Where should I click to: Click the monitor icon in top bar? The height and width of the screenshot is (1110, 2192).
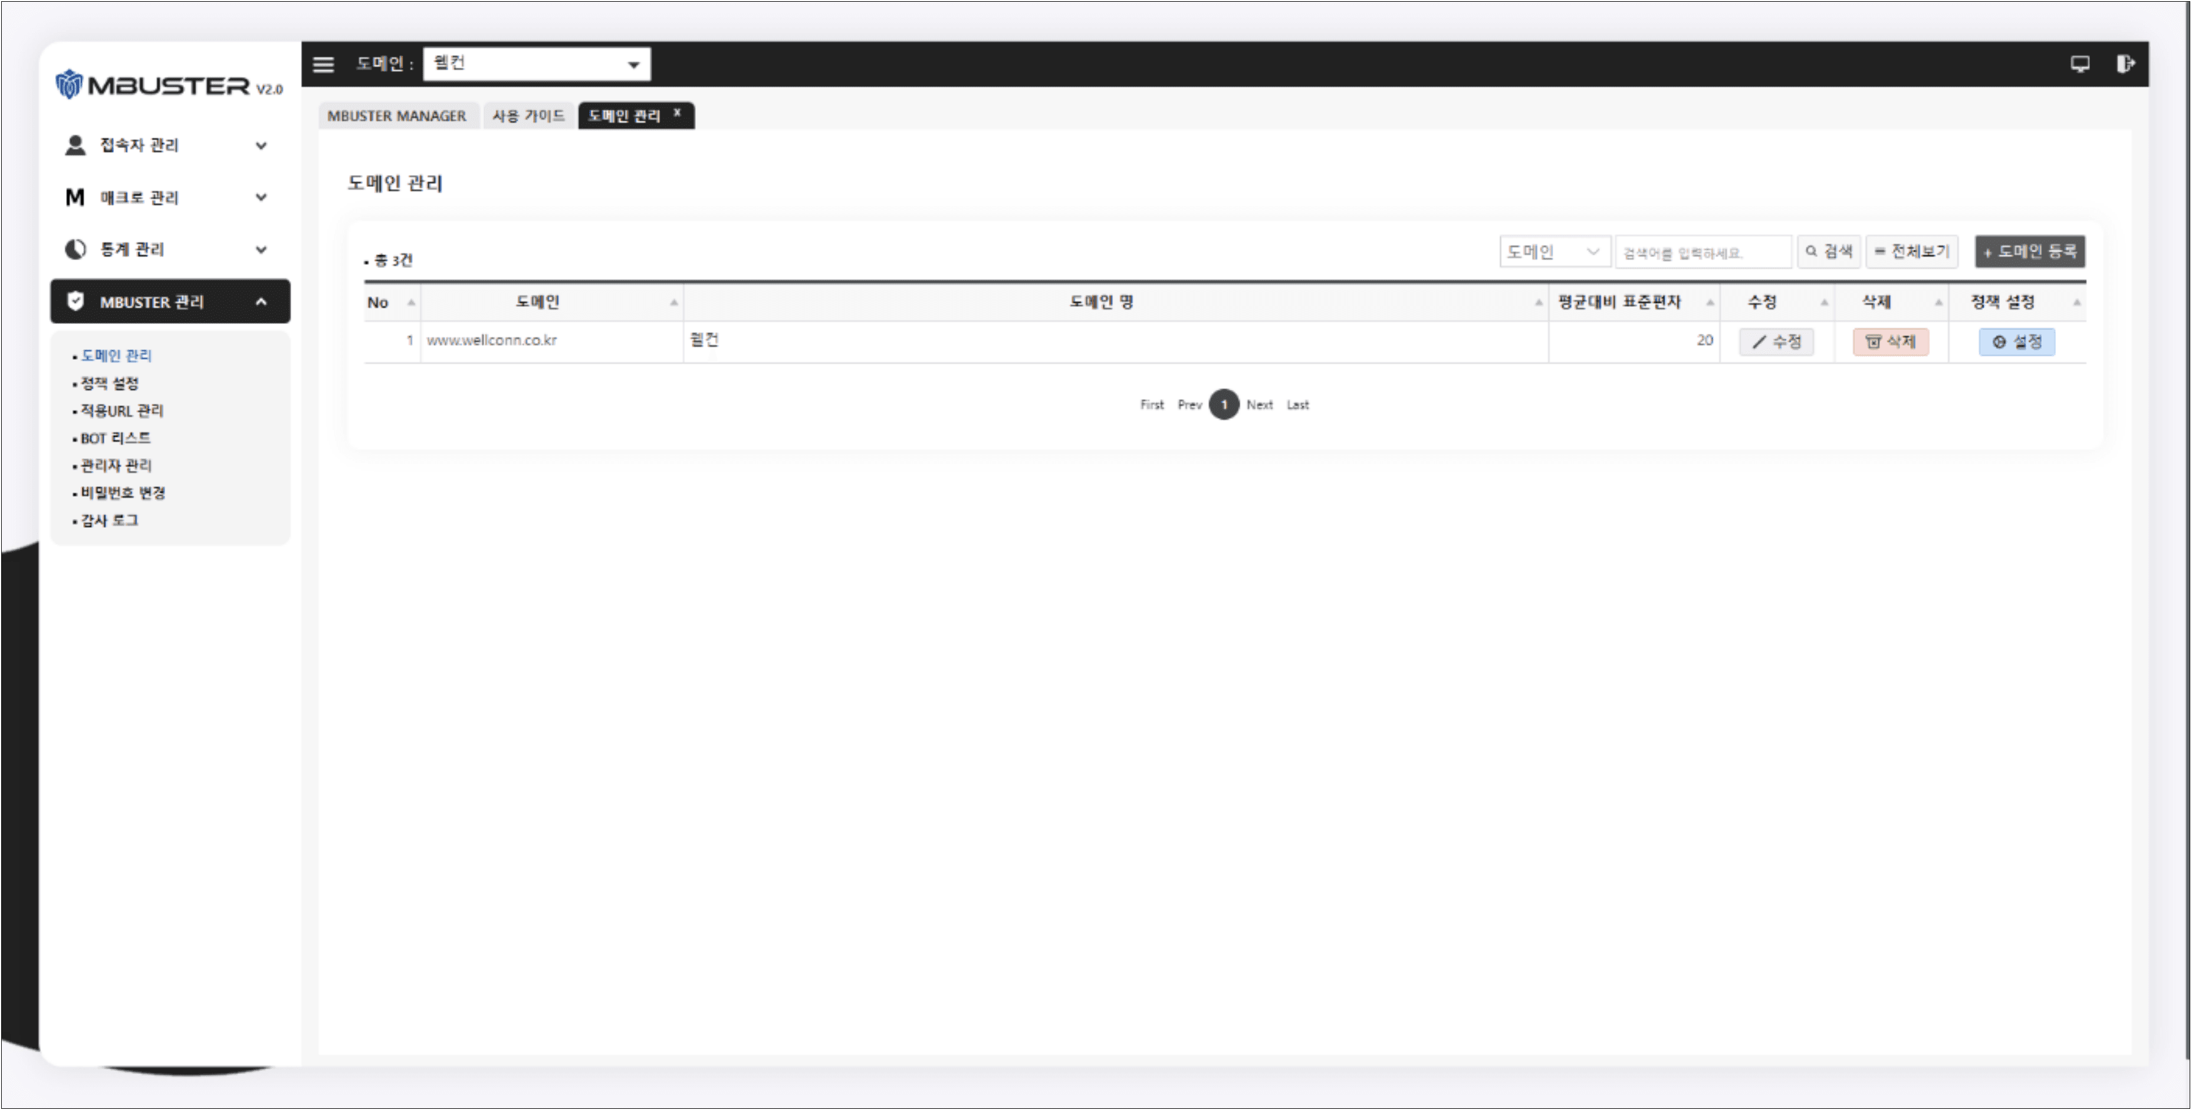(2080, 64)
